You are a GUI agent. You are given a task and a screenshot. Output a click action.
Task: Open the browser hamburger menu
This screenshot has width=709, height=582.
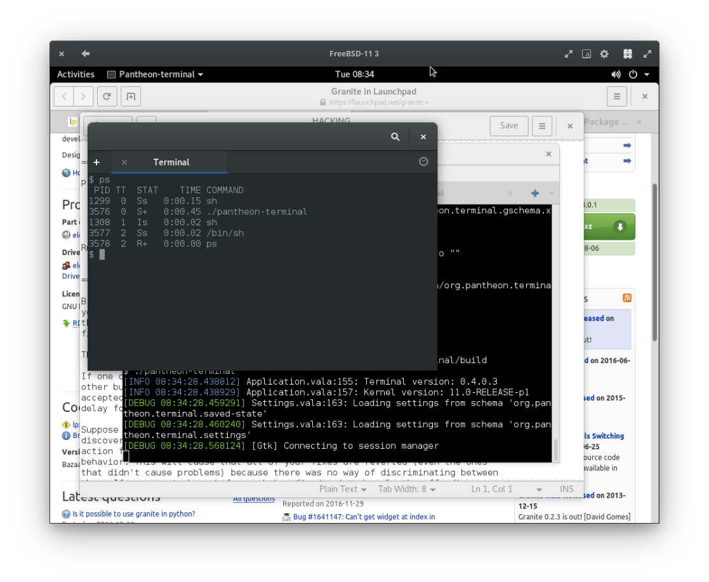[616, 96]
